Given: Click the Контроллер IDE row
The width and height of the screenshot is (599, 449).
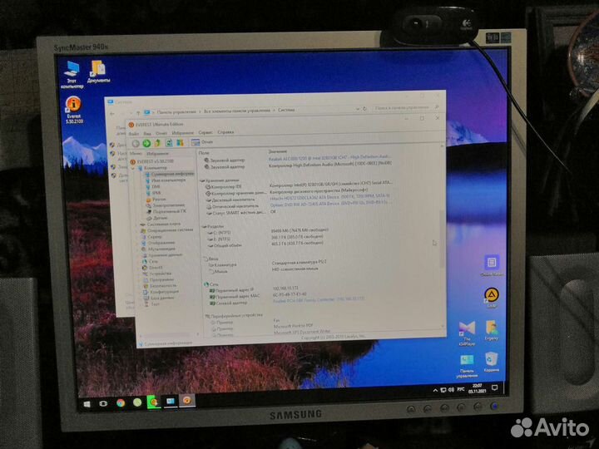Looking at the screenshot, I should click(x=298, y=186).
